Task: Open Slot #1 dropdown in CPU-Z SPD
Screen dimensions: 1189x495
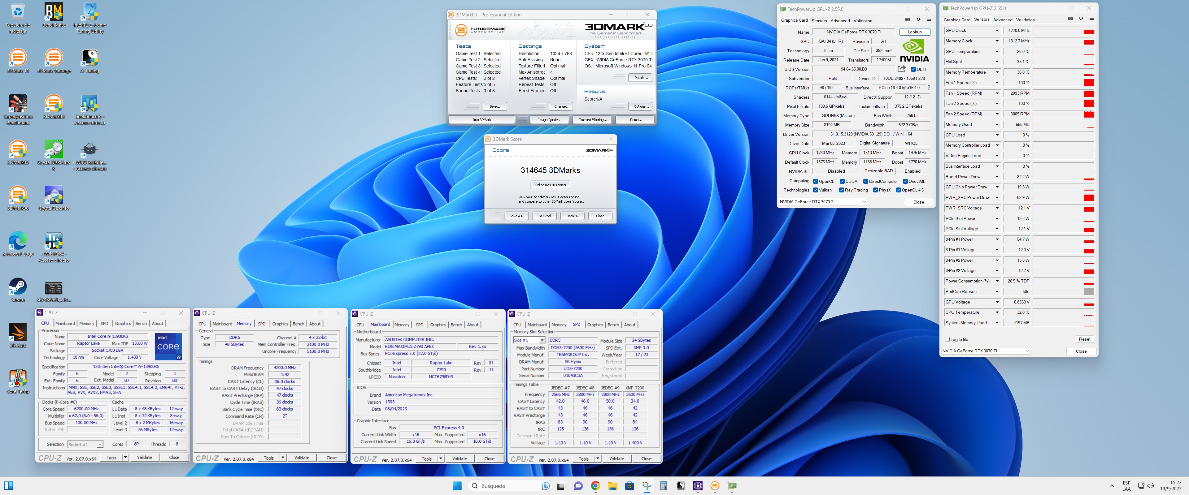Action: coord(529,340)
